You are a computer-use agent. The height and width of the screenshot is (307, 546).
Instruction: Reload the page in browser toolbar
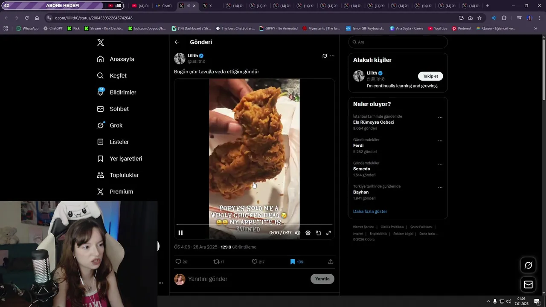(26, 18)
